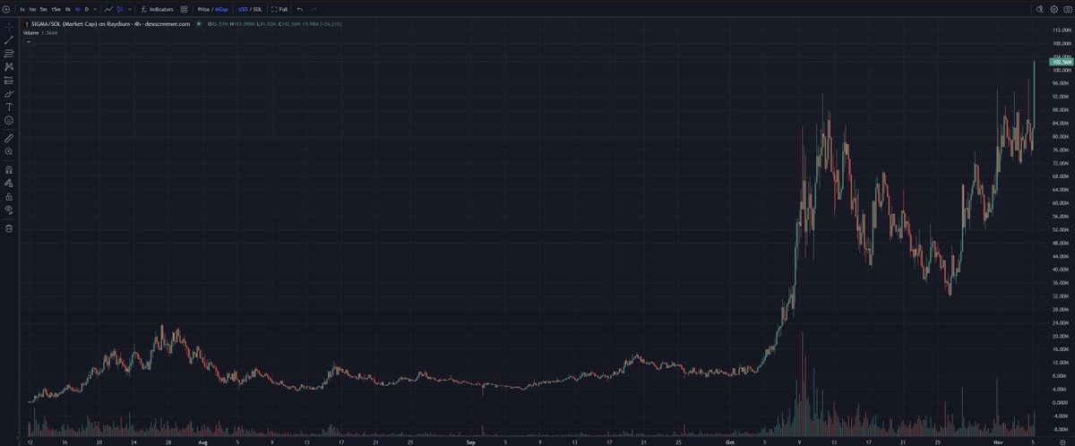Undo the last chart action
Image resolution: width=1075 pixels, height=446 pixels.
coord(299,9)
